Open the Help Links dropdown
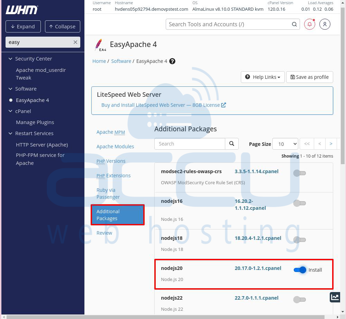The image size is (346, 319). point(263,77)
